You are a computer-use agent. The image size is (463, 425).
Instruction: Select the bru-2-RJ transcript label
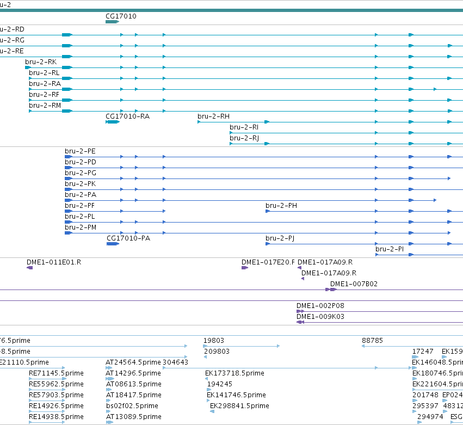pyautogui.click(x=244, y=138)
